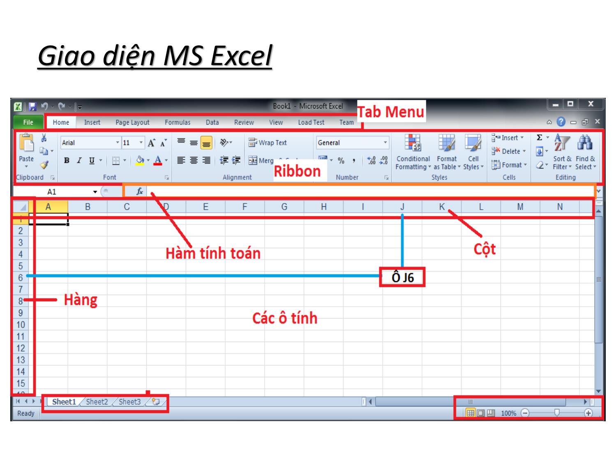Click the Font Color red A
The width and height of the screenshot is (616, 462).
[x=158, y=160]
